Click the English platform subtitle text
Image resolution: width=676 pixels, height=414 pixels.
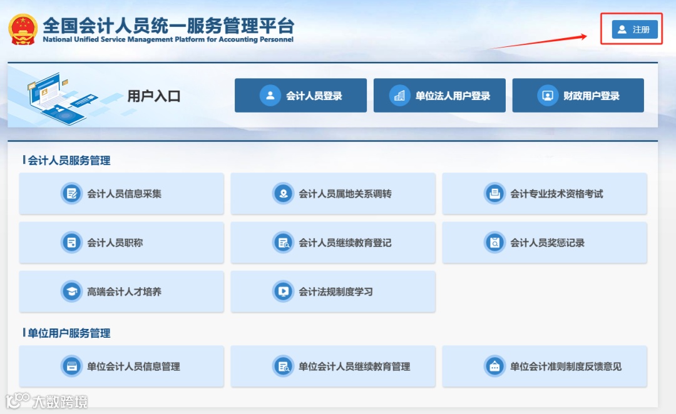168,39
